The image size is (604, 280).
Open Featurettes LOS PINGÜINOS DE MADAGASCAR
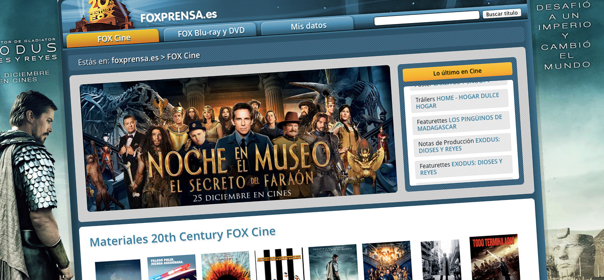click(x=461, y=123)
